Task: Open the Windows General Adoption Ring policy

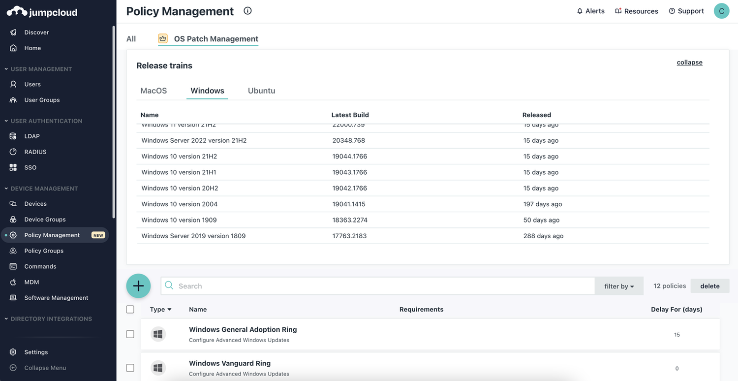Action: coord(243,329)
